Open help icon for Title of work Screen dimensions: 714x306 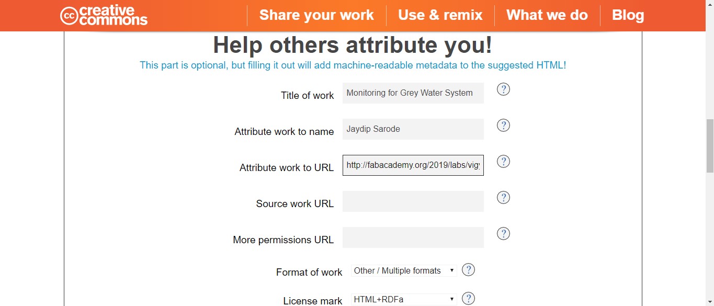[x=503, y=89]
